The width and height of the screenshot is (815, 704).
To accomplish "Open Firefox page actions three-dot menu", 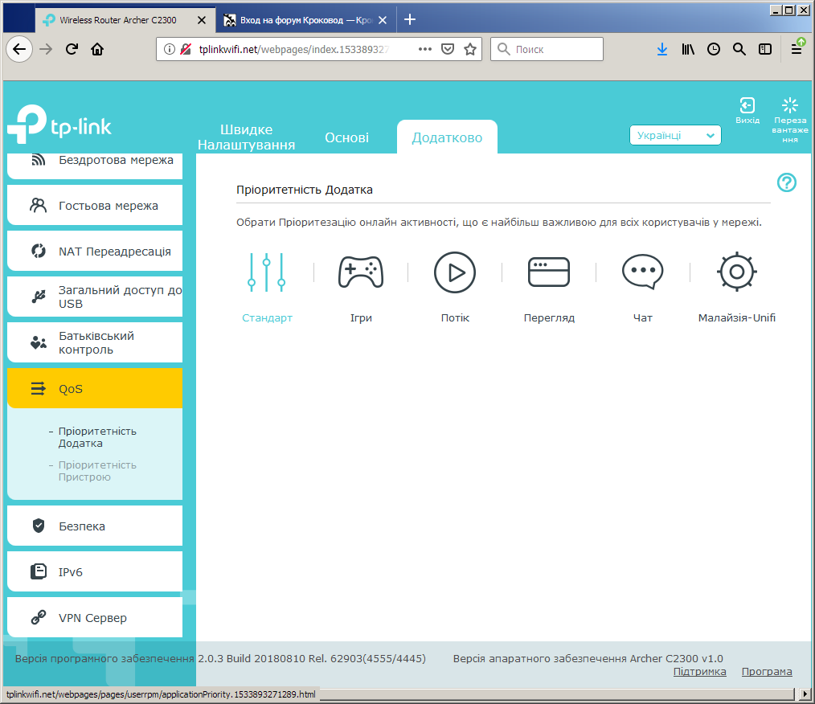I will pyautogui.click(x=424, y=49).
